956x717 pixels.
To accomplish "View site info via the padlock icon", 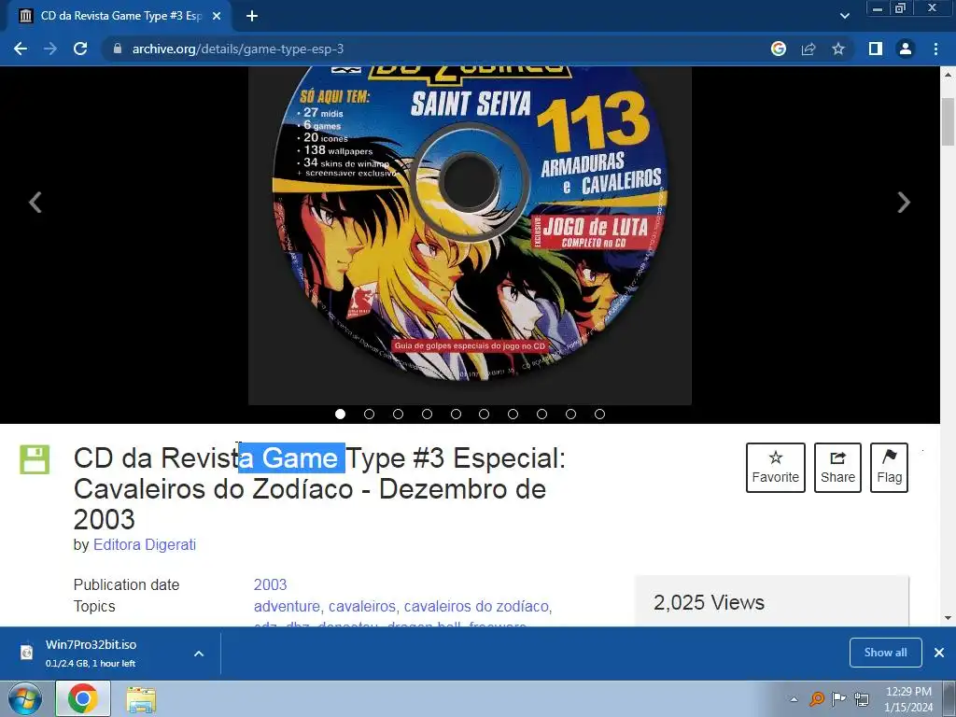I will click(118, 49).
